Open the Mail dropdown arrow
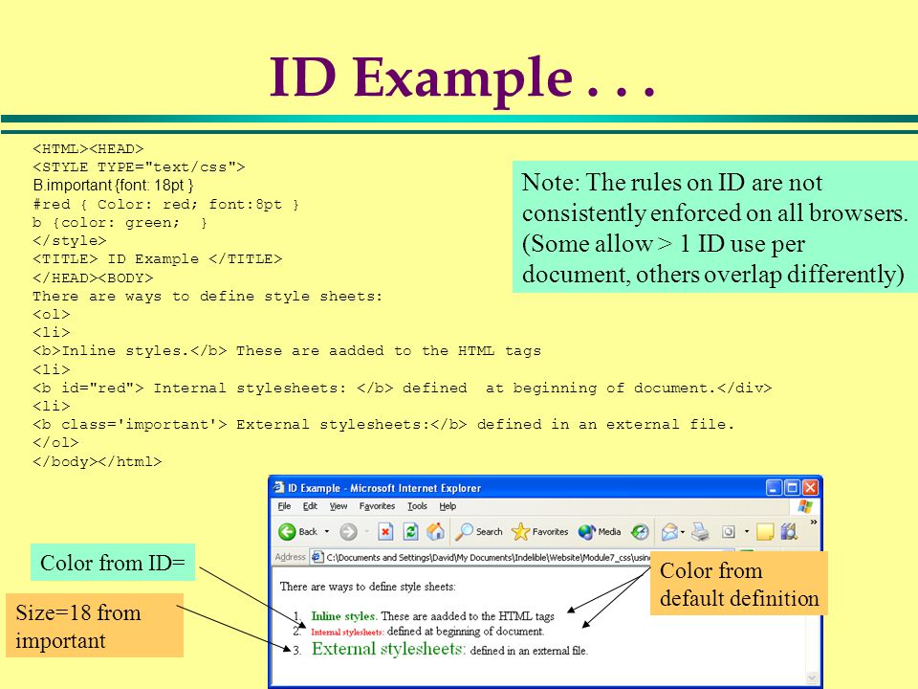Viewport: 918px width, 689px height. tap(683, 532)
